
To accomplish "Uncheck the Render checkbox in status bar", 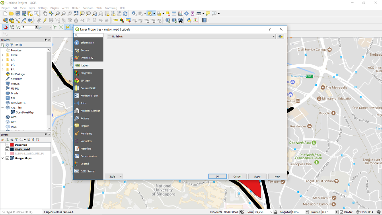I will 341,212.
